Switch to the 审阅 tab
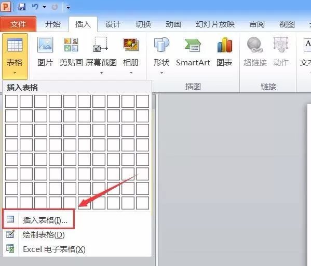311x266 pixels. click(257, 24)
